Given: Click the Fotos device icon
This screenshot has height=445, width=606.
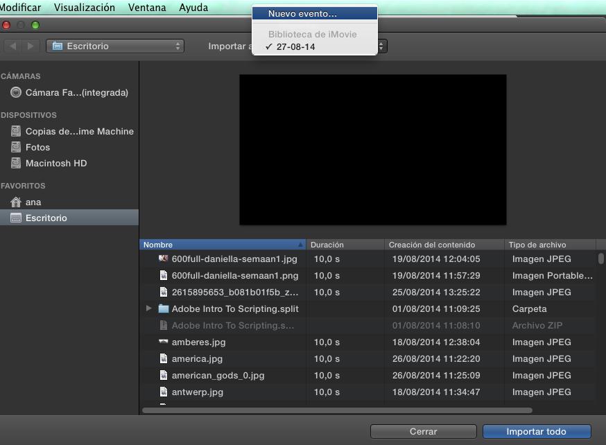Looking at the screenshot, I should tap(15, 147).
